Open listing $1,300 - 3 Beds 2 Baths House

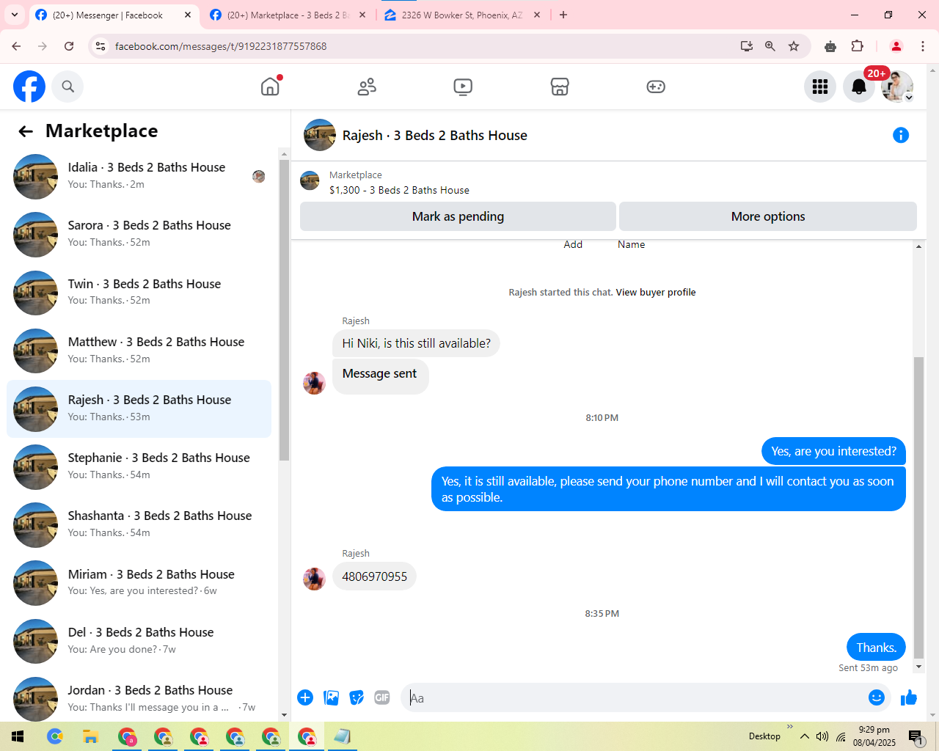pyautogui.click(x=399, y=190)
